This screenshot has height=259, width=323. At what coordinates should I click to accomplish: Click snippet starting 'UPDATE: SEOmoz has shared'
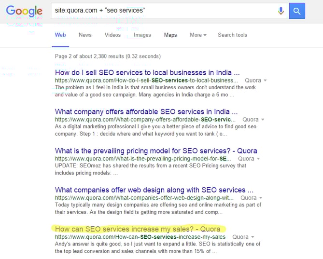click(x=151, y=169)
